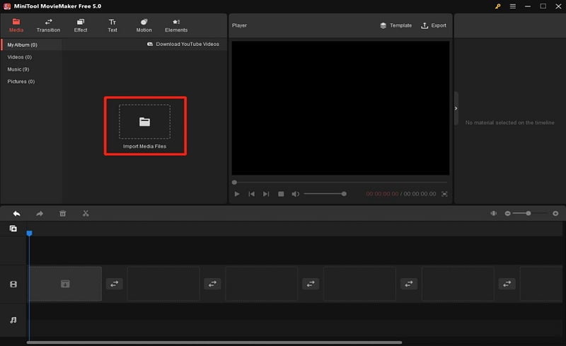The width and height of the screenshot is (566, 346).
Task: Click the video track film icon
Action: pos(13,284)
